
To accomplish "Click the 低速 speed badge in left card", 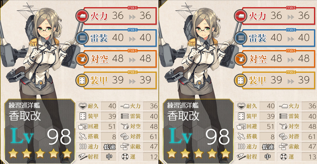I will tap(110, 147).
